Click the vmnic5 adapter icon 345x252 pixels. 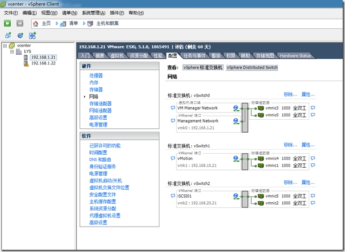pyautogui.click(x=261, y=196)
